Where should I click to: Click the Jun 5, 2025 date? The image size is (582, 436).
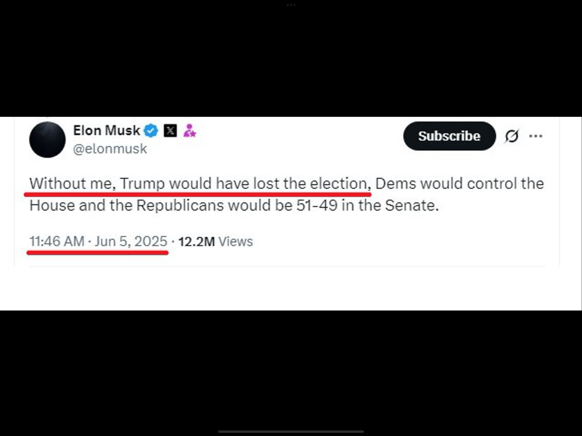coord(131,241)
